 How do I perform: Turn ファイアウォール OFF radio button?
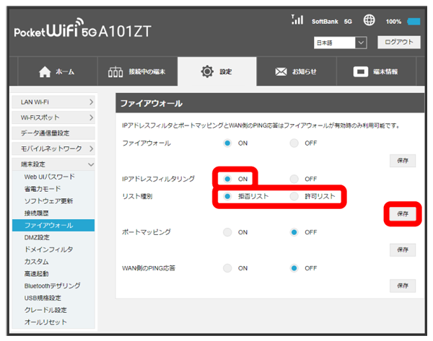coord(294,143)
